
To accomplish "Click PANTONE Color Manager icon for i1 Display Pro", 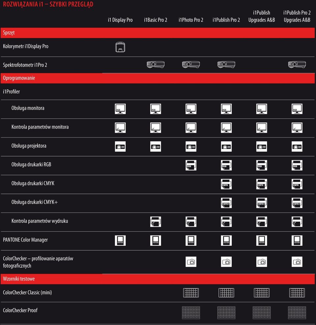I will click(120, 240).
